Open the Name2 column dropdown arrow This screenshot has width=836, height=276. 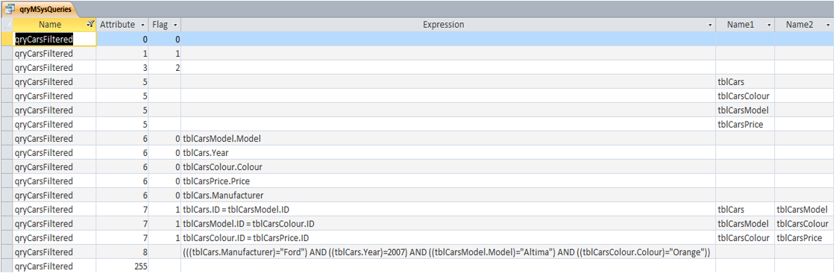[827, 25]
